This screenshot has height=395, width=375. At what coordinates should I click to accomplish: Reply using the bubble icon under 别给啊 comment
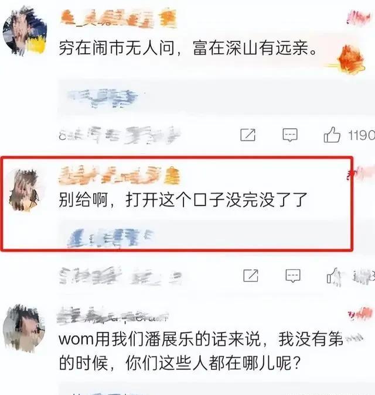(293, 276)
